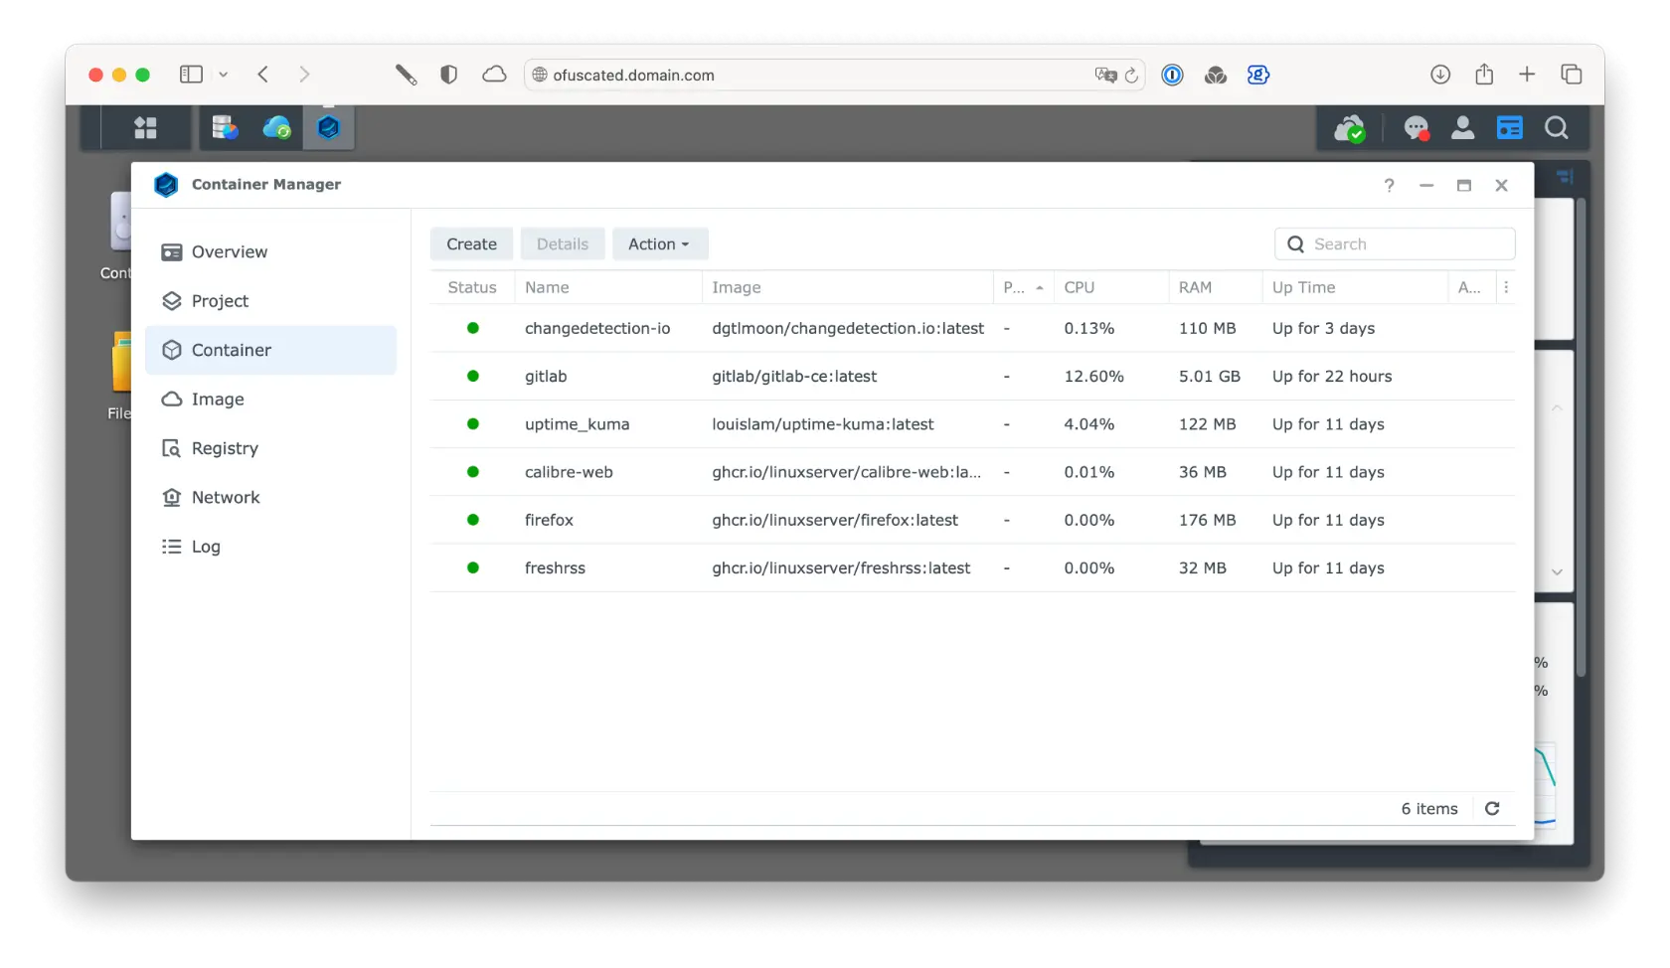Click the Container Manager taskbar icon
The image size is (1670, 968).
pos(328,128)
